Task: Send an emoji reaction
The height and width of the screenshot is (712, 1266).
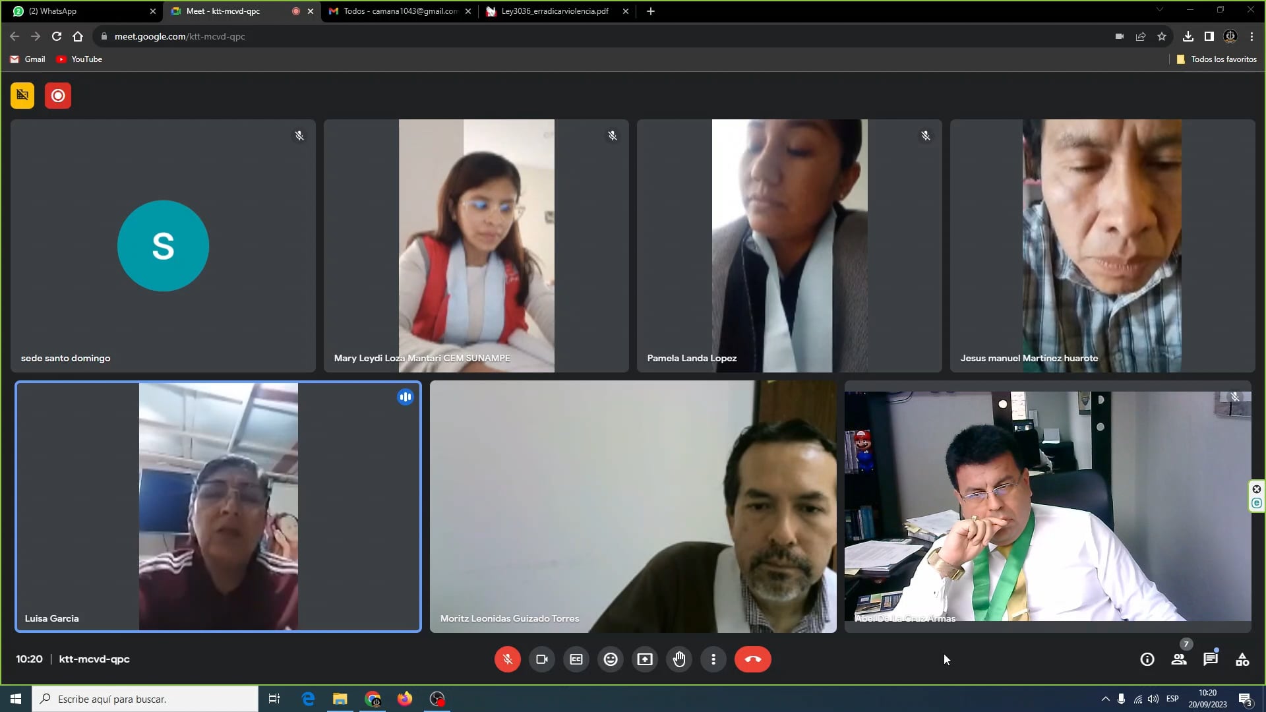Action: [x=611, y=659]
